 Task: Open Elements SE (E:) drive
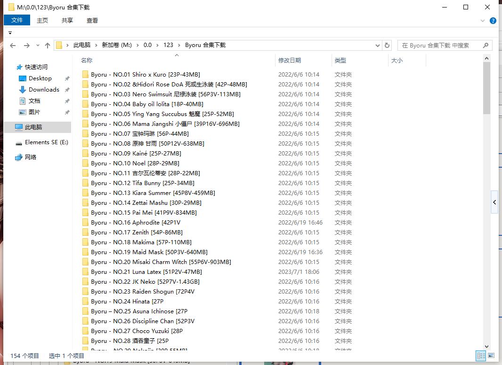coord(47,142)
